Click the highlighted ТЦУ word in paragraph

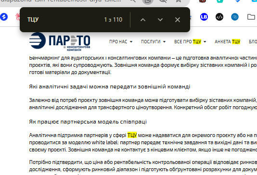pos(132,135)
